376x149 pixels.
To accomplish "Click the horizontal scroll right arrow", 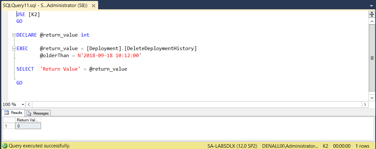I will pos(365,104).
